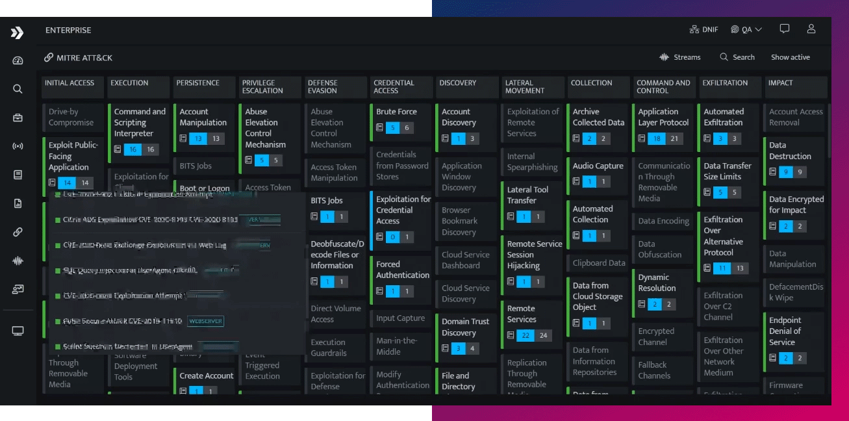Toggle Show active filter
The height and width of the screenshot is (421, 849).
(790, 57)
